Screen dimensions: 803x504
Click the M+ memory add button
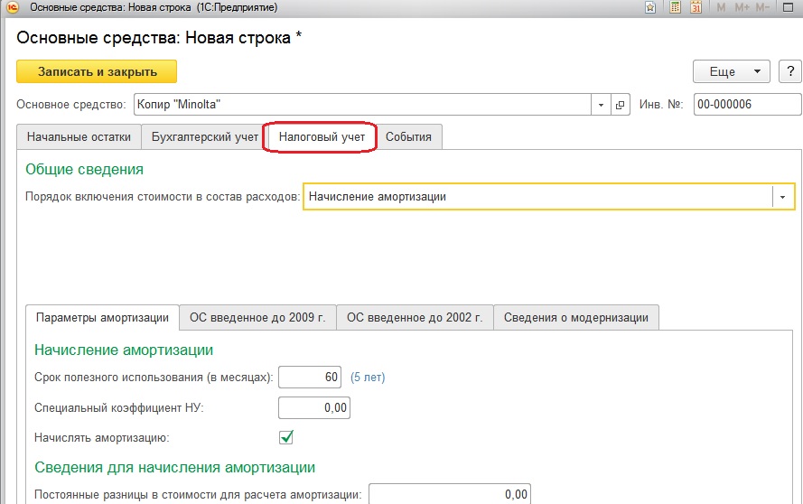[x=742, y=8]
